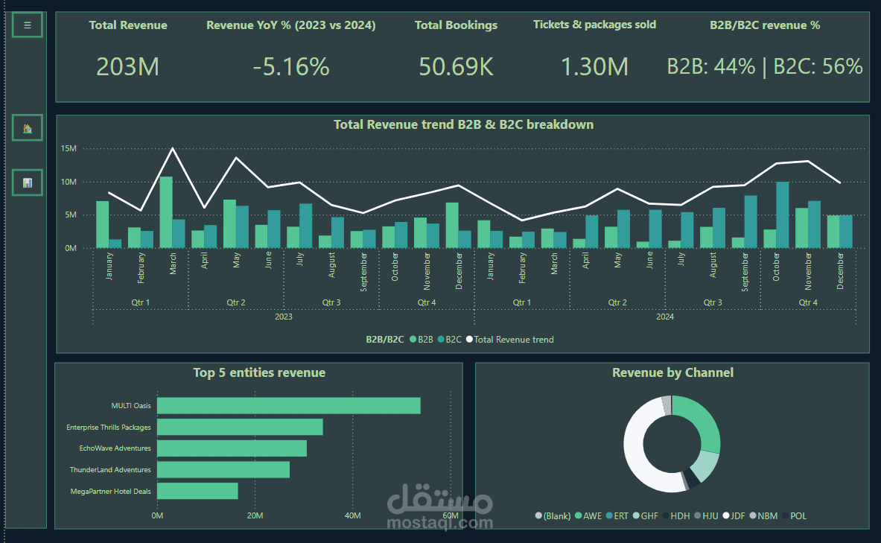The height and width of the screenshot is (543, 881).
Task: Click the NBM channel legend item
Action: [763, 516]
